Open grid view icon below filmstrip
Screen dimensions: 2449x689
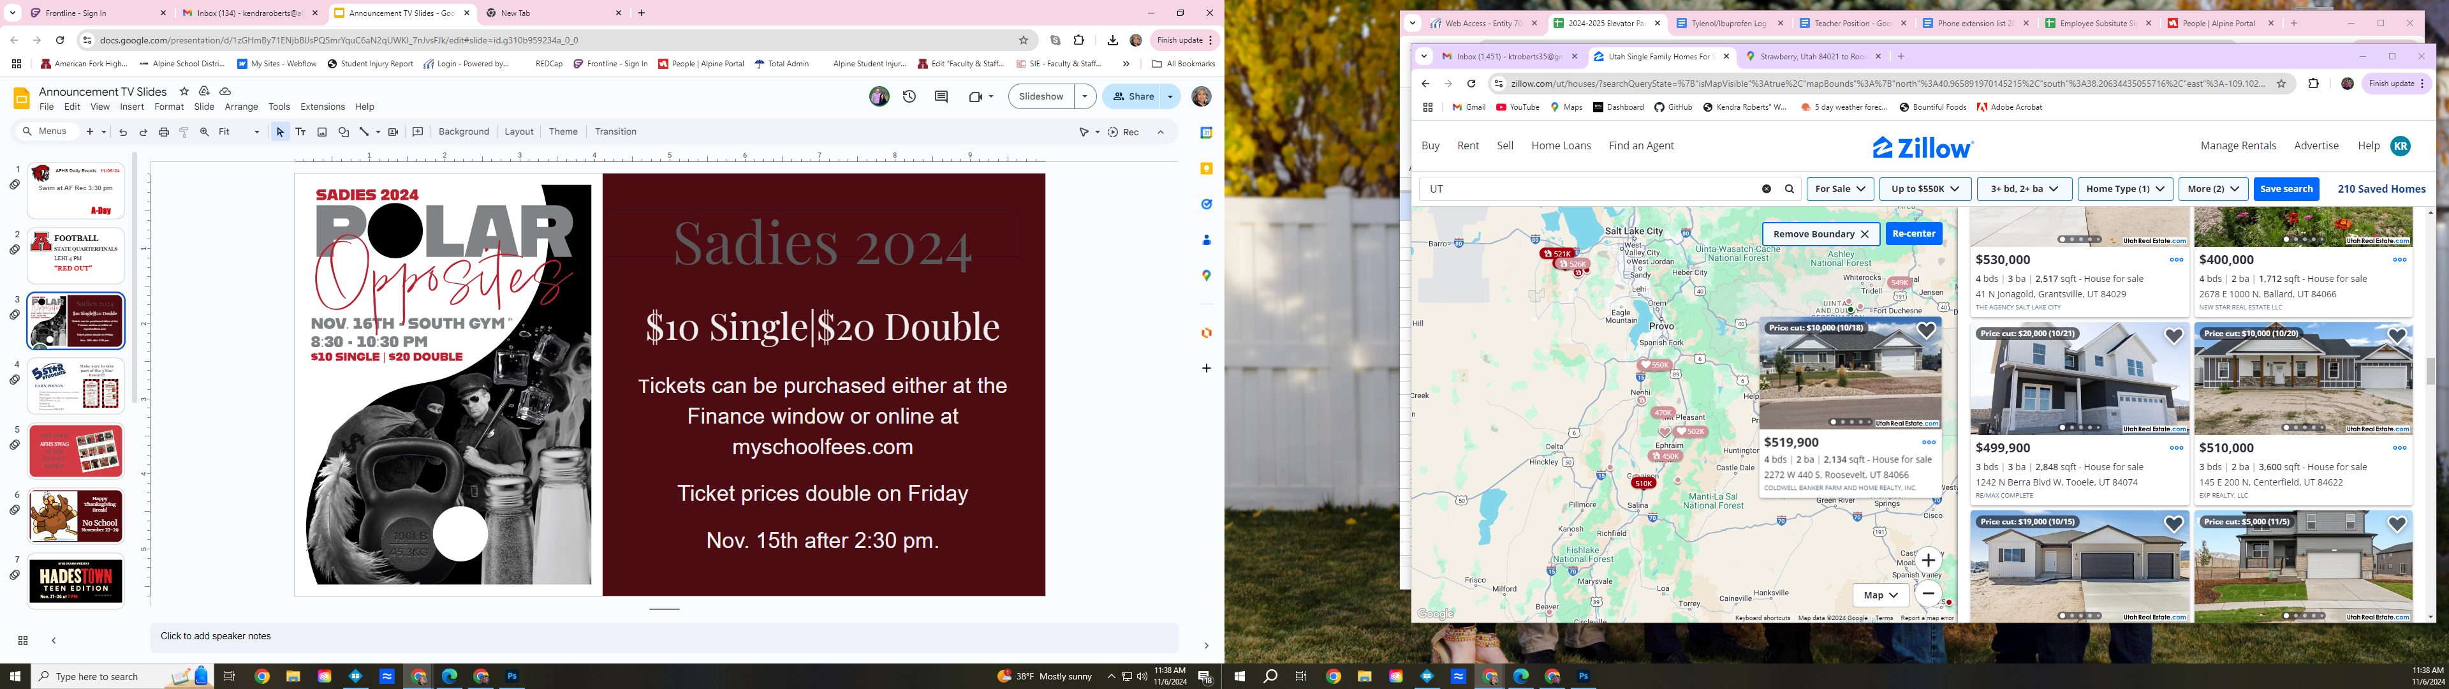coord(23,641)
